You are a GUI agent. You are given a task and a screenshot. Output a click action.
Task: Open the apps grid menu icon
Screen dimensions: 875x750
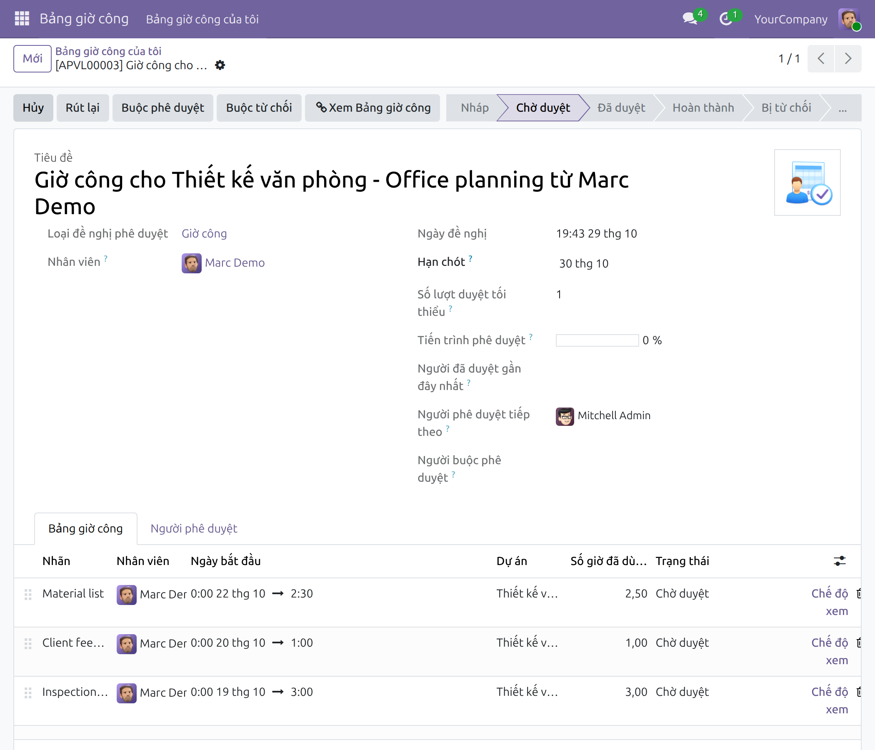(x=22, y=19)
